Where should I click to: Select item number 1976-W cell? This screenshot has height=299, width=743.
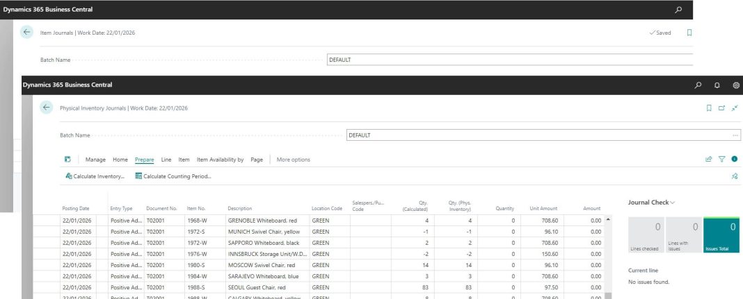205,254
